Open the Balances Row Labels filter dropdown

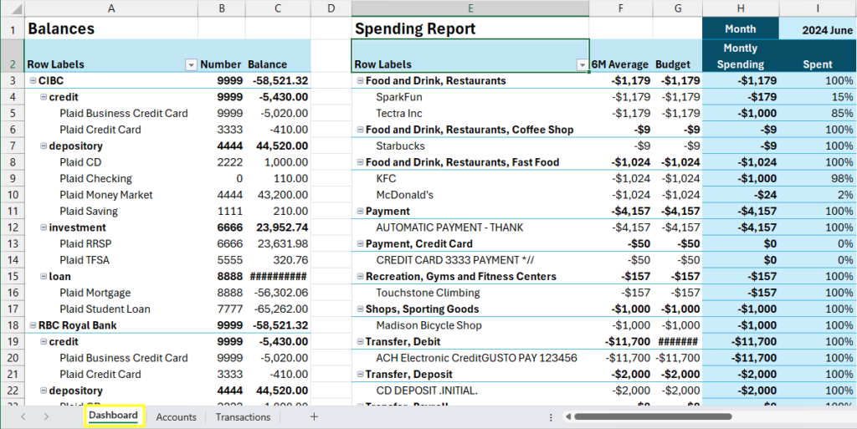(191, 64)
